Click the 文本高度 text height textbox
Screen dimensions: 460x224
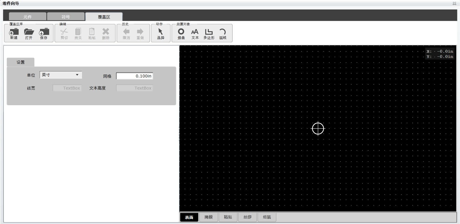(x=134, y=88)
